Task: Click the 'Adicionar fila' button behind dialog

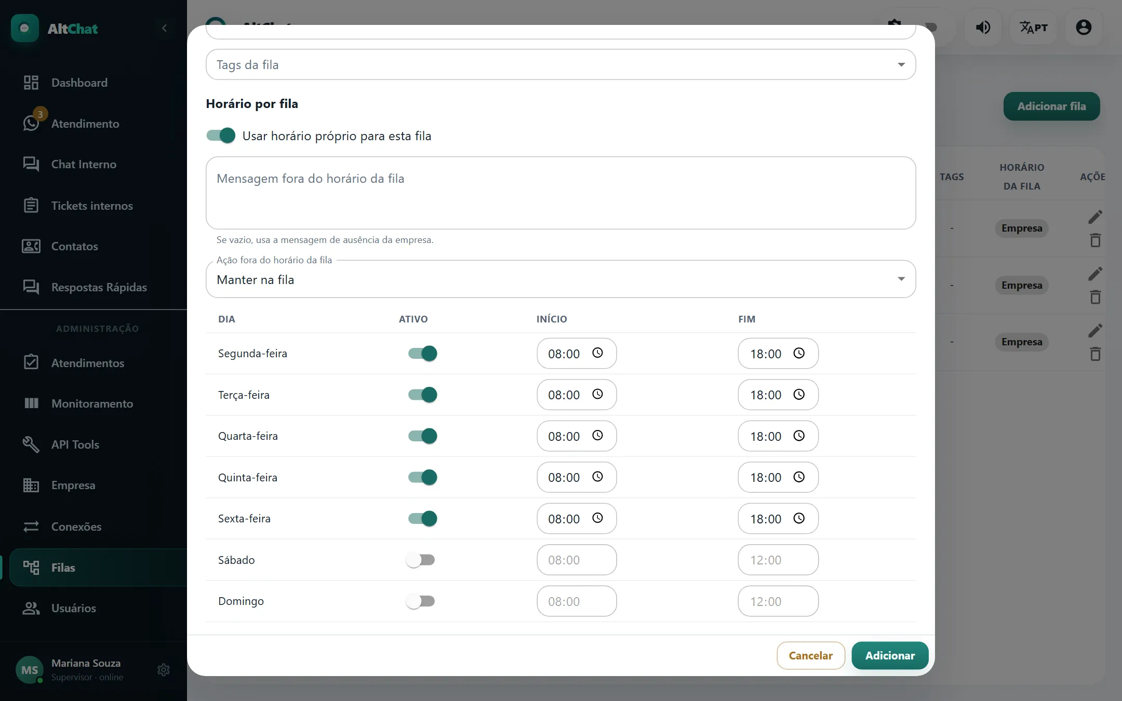Action: coord(1051,106)
